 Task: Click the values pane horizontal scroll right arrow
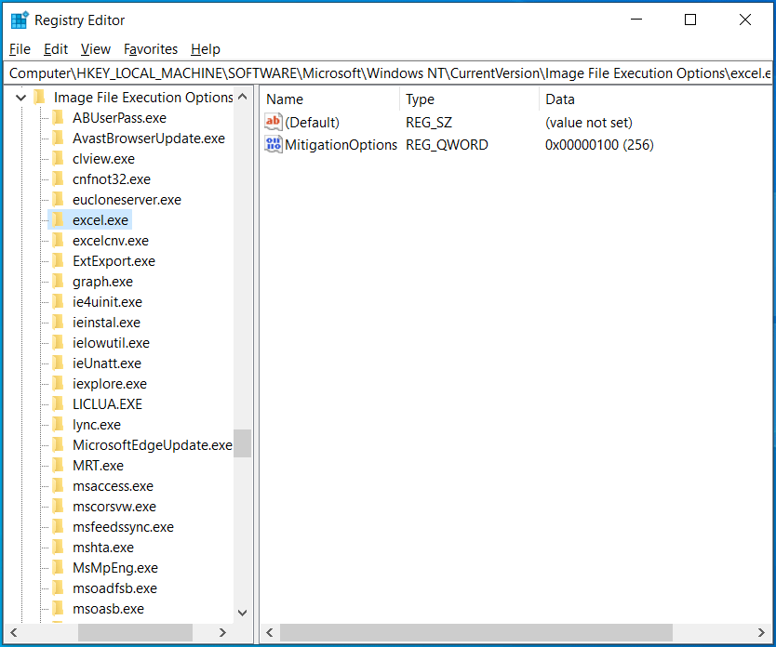[x=761, y=632]
